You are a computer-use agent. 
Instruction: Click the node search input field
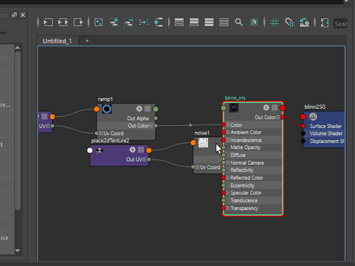click(341, 23)
